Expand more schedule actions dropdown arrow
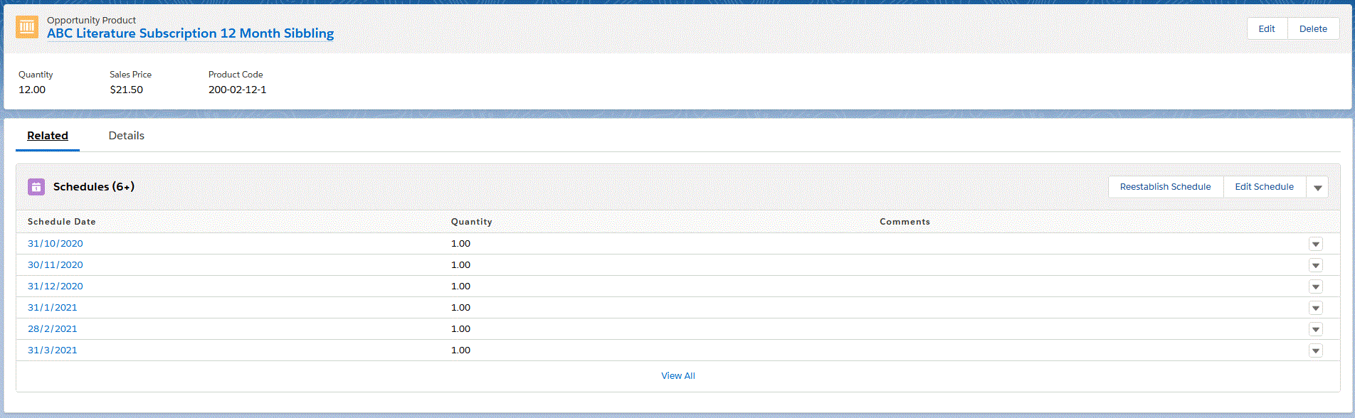The image size is (1355, 418). pos(1317,188)
